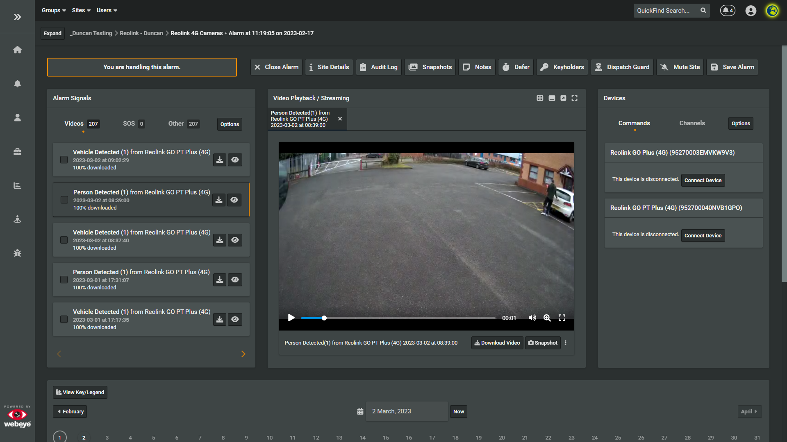Select the Other signals tab

coord(176,124)
